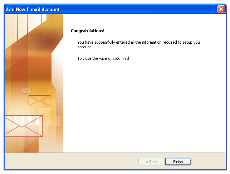The width and height of the screenshot is (230, 174).
Task: Click the large envelope icon at banner bottom
Action: 24,126
